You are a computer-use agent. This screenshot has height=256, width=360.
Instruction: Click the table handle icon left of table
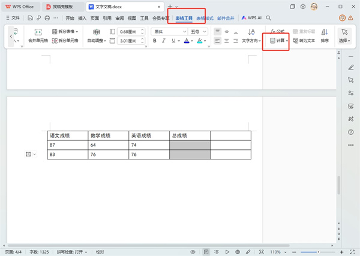tap(28, 154)
